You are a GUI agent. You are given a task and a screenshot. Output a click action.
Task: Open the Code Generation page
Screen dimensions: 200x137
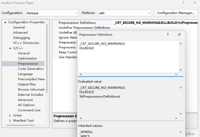coord(31,69)
